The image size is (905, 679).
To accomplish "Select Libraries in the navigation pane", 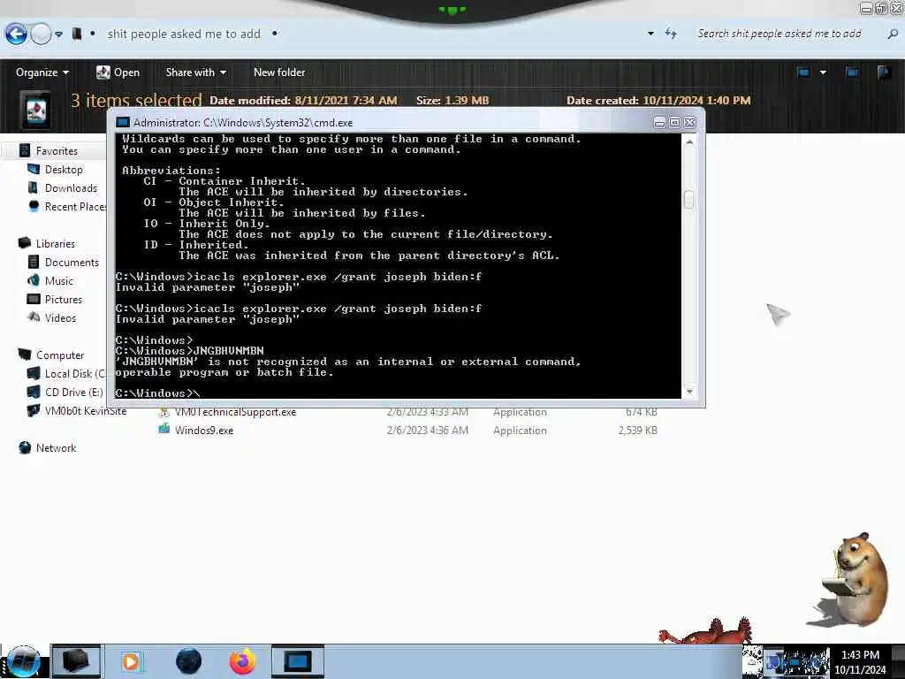I will pyautogui.click(x=56, y=244).
